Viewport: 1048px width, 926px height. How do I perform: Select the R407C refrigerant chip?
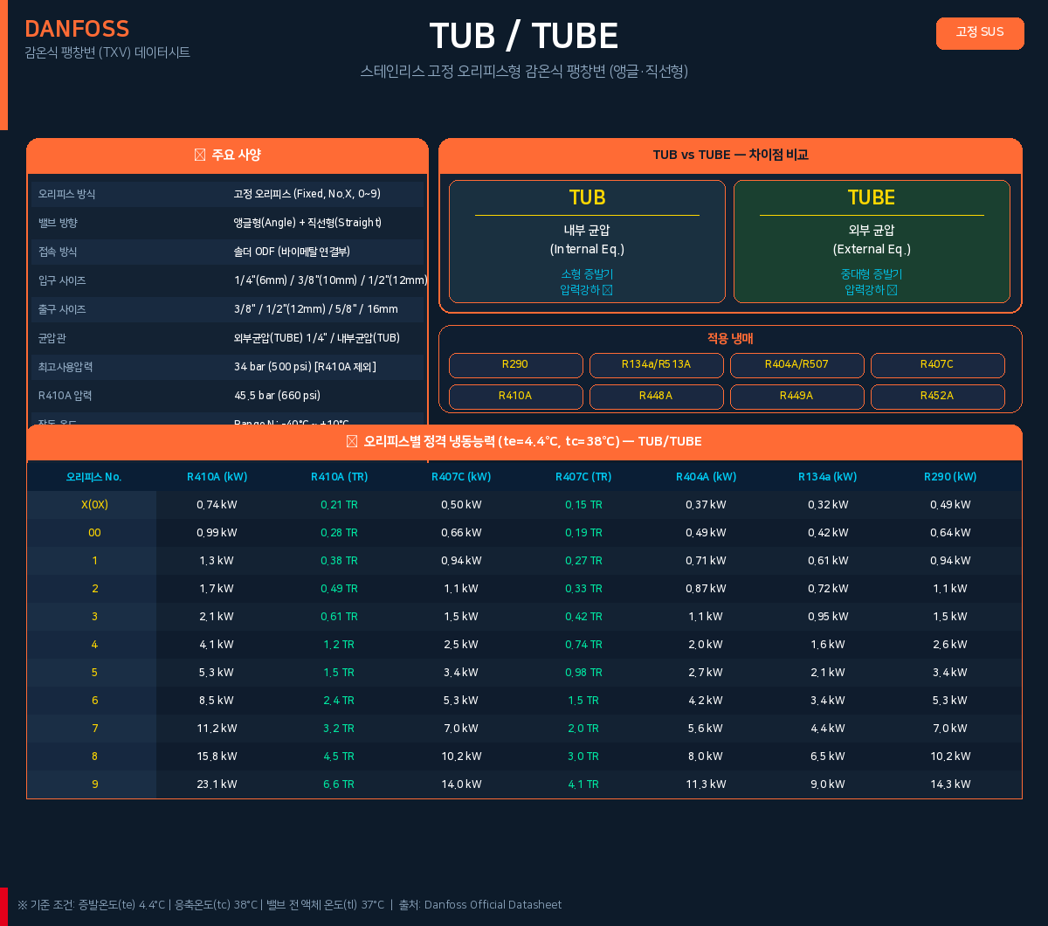coord(938,365)
